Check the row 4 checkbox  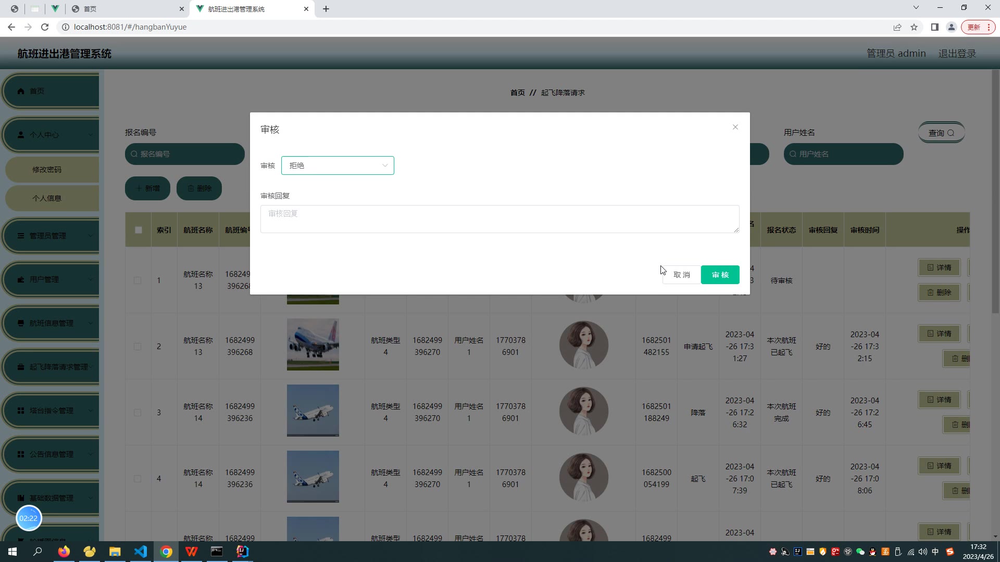click(137, 479)
